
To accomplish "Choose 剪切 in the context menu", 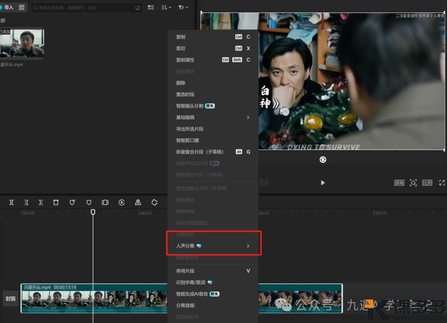I will (213, 48).
